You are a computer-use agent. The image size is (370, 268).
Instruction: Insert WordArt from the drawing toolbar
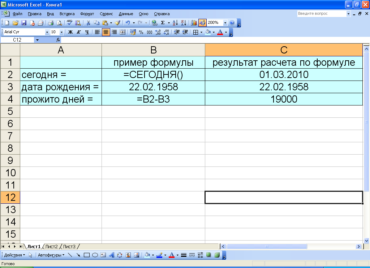click(112, 255)
